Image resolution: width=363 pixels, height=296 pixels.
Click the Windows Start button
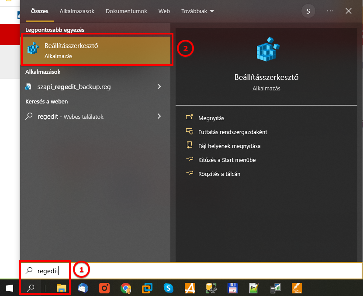[10, 288]
